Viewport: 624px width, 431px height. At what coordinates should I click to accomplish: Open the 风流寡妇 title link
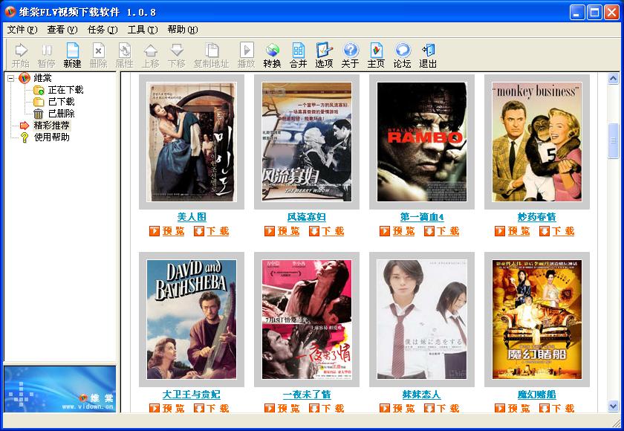tap(307, 217)
